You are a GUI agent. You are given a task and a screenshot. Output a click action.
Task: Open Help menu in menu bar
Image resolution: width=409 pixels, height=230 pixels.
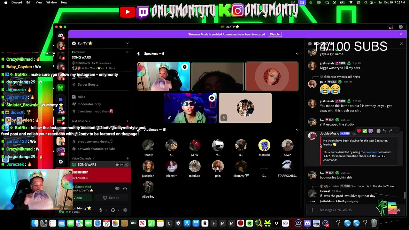click(64, 3)
